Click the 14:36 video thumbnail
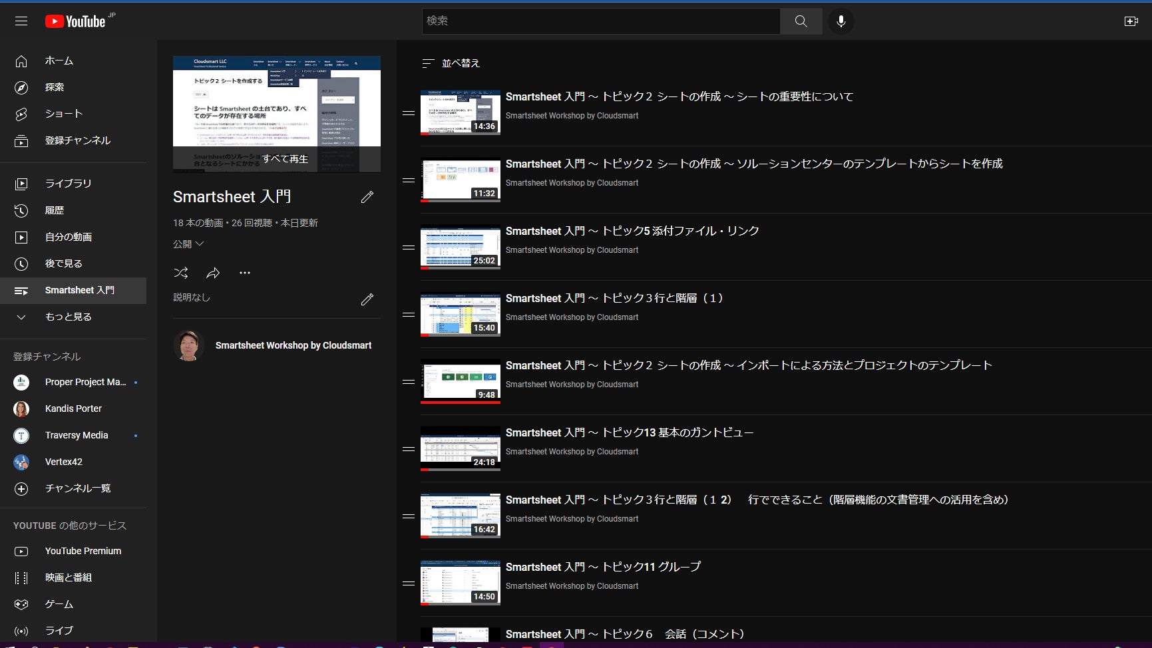The image size is (1152, 648). click(461, 112)
